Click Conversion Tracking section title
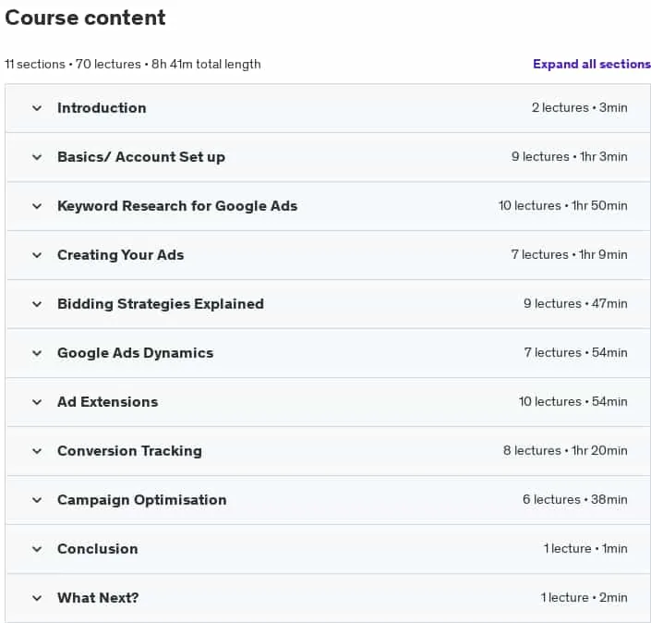This screenshot has height=623, width=651. coord(129,451)
